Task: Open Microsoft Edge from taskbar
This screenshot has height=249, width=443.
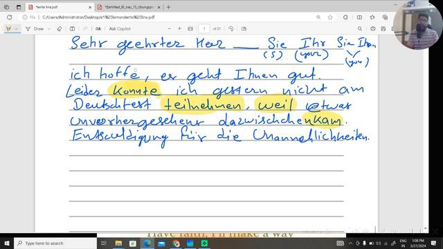Action: (x=147, y=243)
